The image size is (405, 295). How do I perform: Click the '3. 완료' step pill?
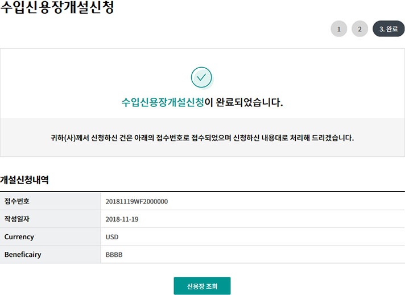point(389,28)
